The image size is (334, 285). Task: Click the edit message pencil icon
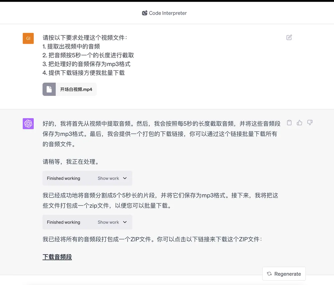pyautogui.click(x=289, y=37)
